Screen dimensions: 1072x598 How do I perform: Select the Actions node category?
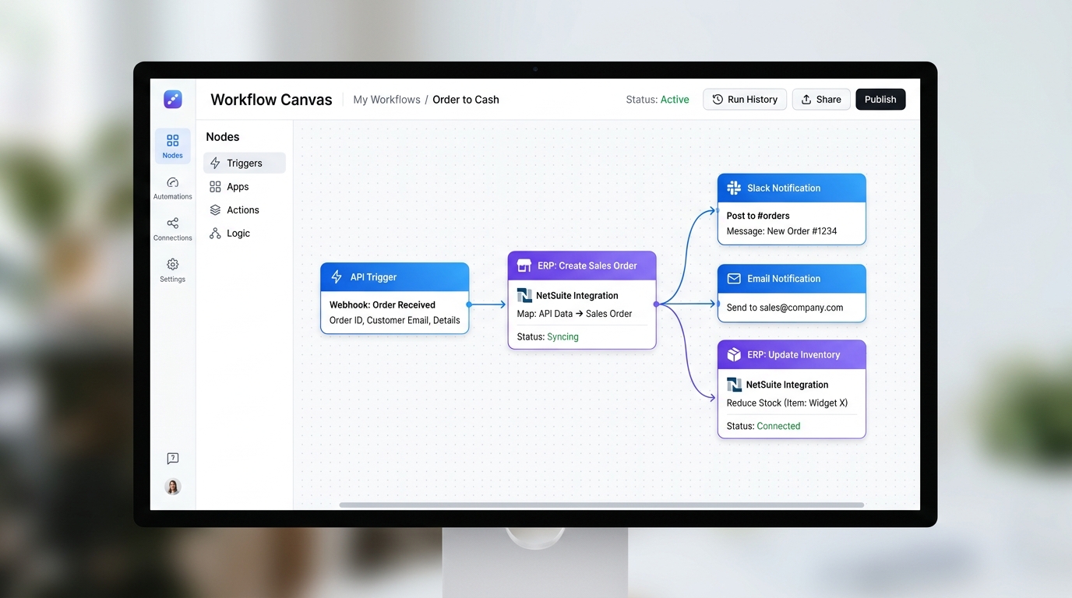[245, 210]
